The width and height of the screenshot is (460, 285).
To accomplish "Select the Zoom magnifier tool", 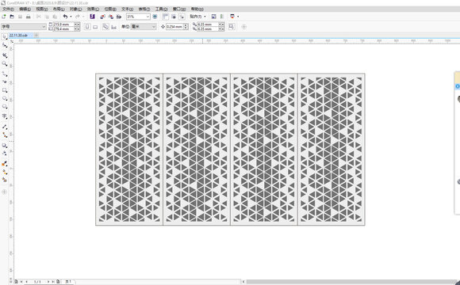I will point(5,63).
